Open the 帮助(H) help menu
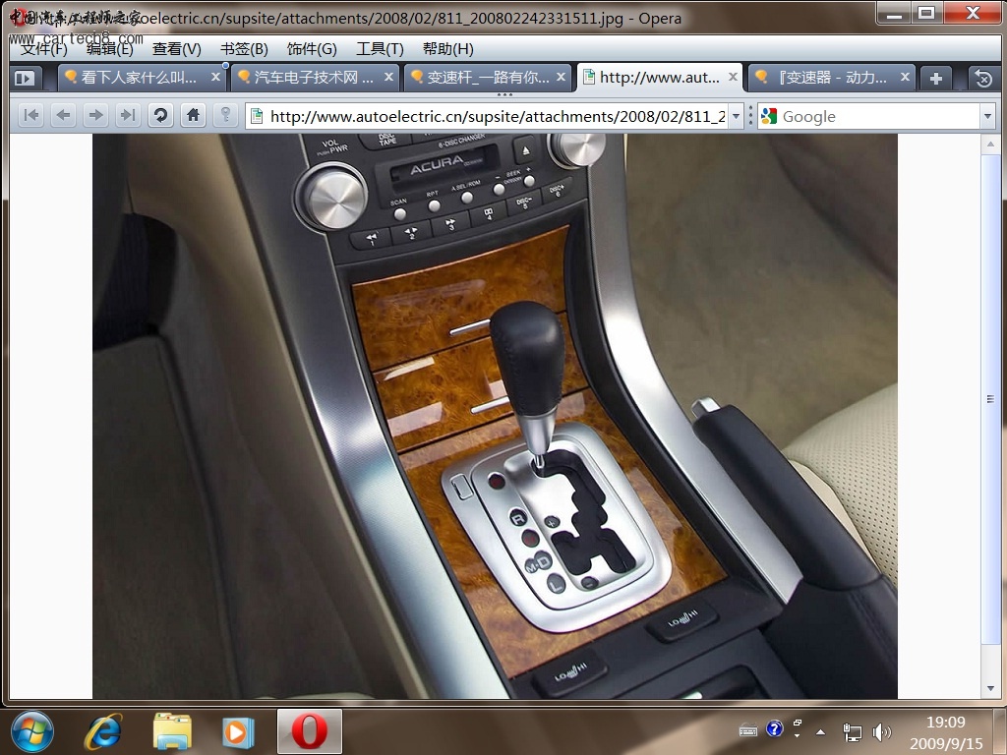1007x755 pixels. click(447, 49)
